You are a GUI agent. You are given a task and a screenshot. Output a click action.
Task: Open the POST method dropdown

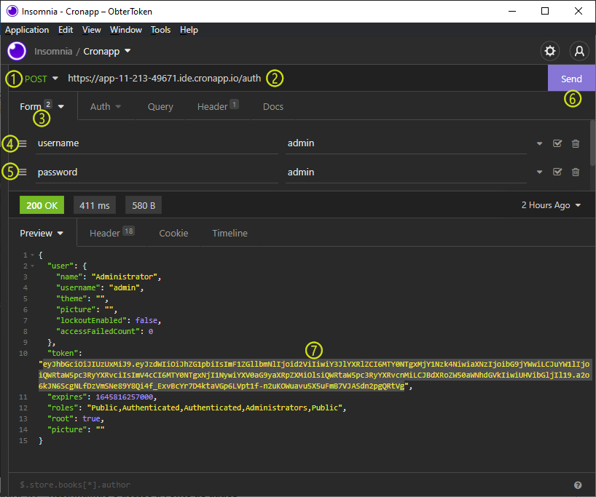point(42,79)
